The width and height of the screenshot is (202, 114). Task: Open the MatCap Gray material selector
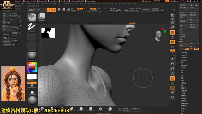point(32,56)
